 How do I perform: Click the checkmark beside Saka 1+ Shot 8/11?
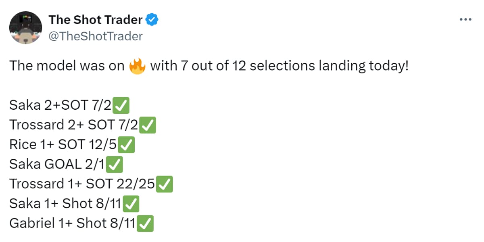pos(131,204)
